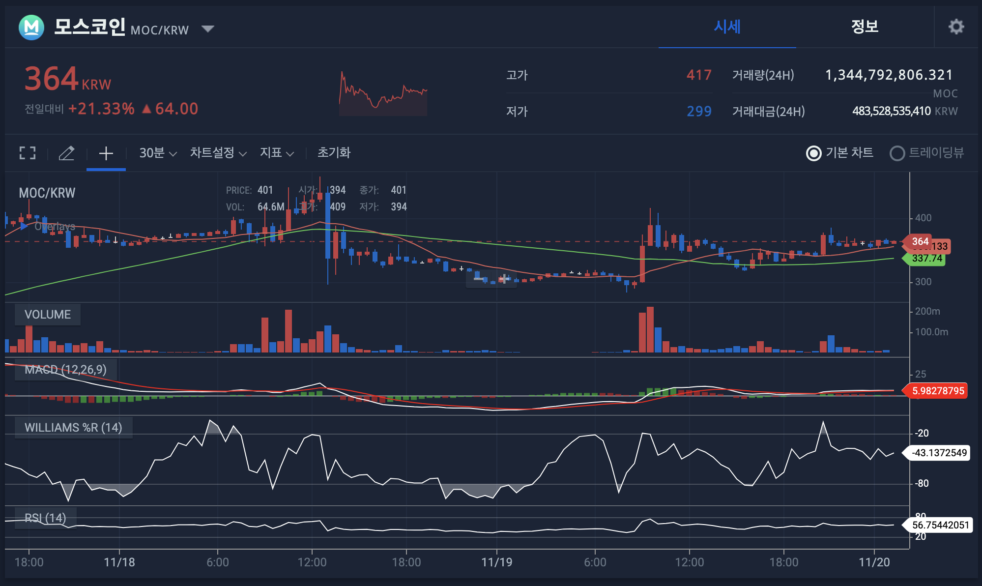982x586 pixels.
Task: Open the MOC/KRW market dropdown arrow
Action: tap(208, 29)
